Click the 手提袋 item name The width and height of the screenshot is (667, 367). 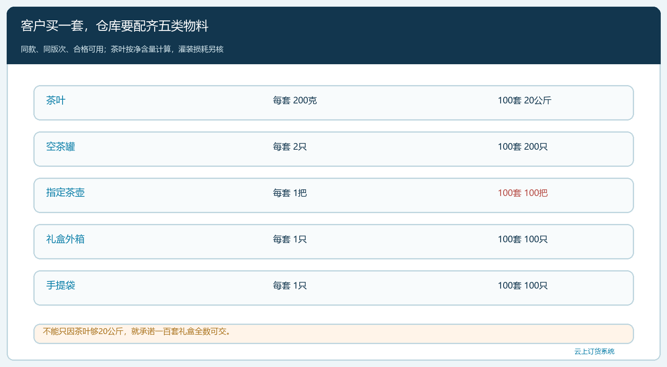(x=60, y=285)
